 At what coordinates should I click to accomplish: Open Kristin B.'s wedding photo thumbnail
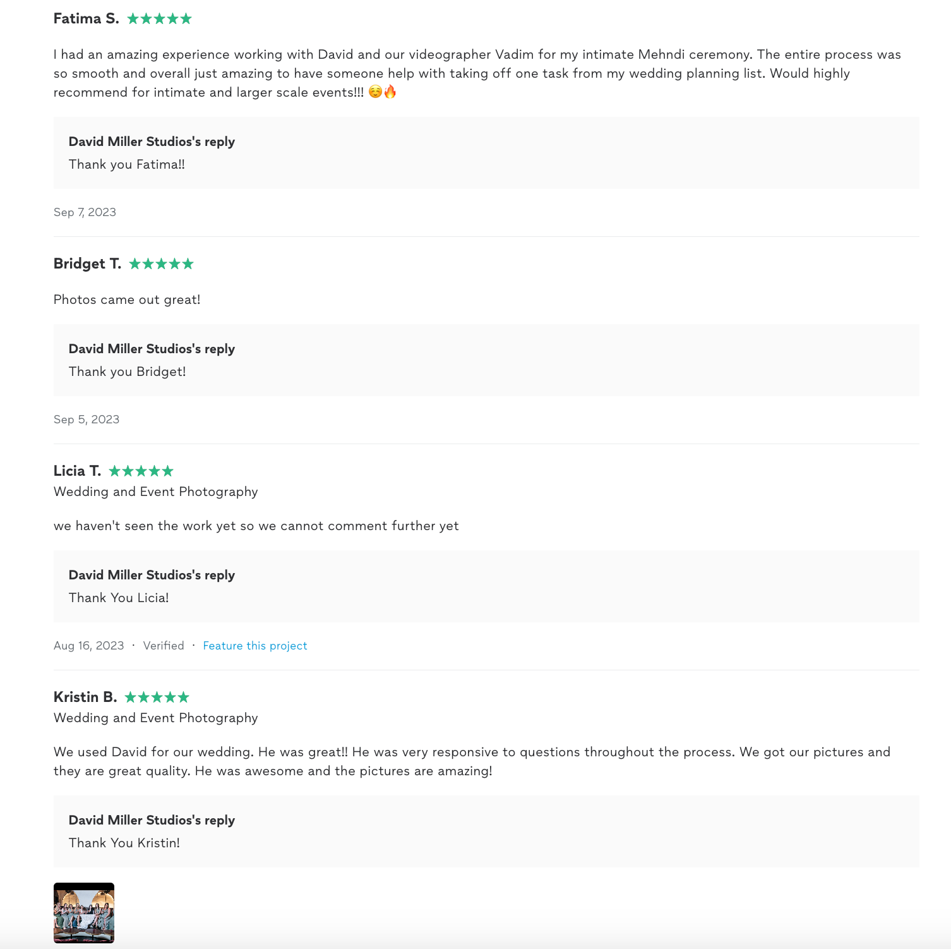click(84, 912)
